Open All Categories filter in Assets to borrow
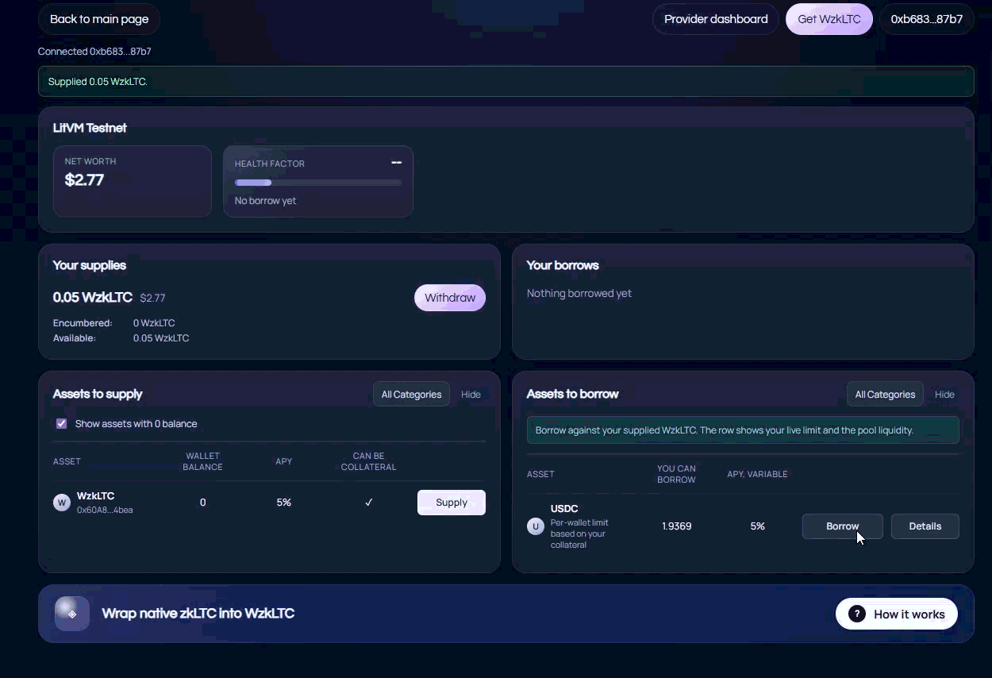This screenshot has height=678, width=992. pyautogui.click(x=884, y=394)
